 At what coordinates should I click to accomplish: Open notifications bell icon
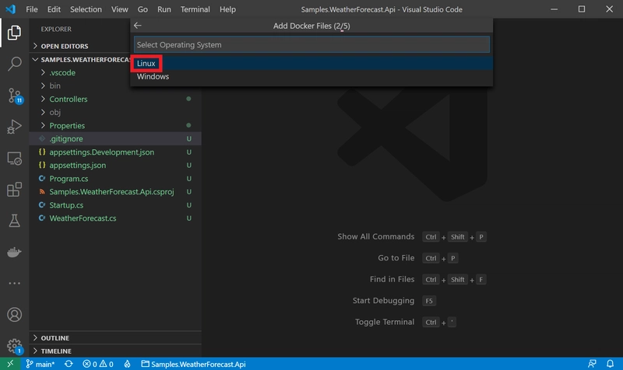click(610, 364)
